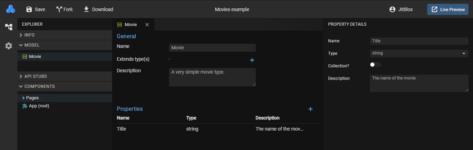
Task: Click the PROPERTY DETAILS panel title
Action: [x=347, y=24]
